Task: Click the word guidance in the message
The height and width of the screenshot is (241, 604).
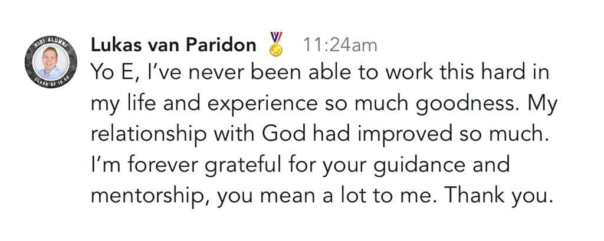Action: (x=418, y=166)
